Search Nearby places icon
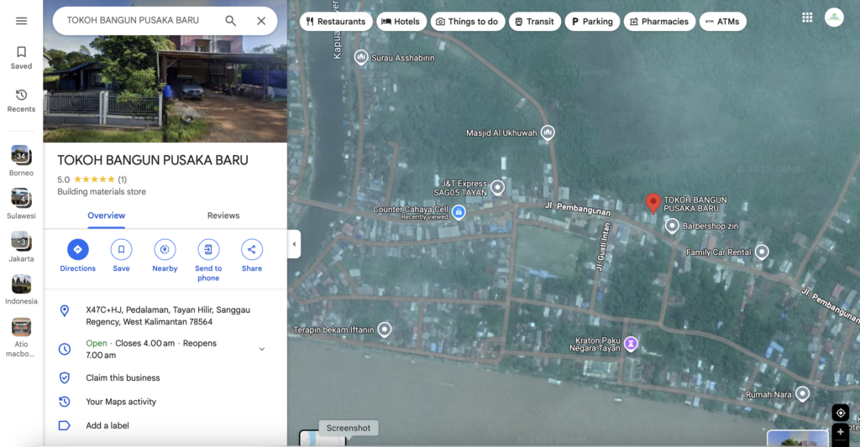Screen dimensions: 860x447 (x=165, y=249)
